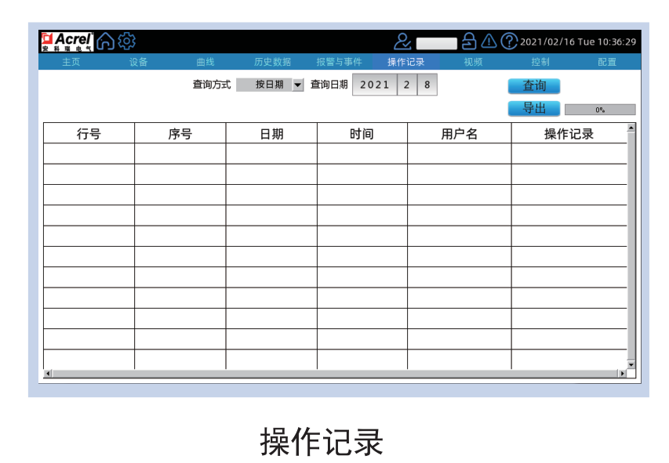Select the 曲线 tab
Image resolution: width=669 pixels, height=463 pixels.
(x=205, y=62)
